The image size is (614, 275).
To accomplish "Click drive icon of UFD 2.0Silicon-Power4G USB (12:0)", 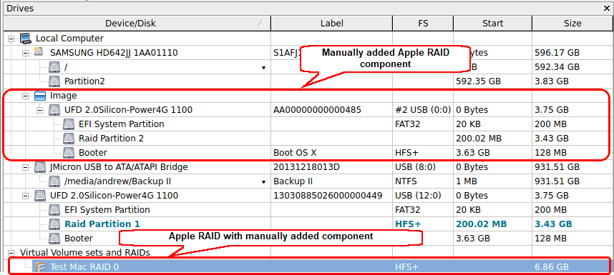I will tap(40, 195).
